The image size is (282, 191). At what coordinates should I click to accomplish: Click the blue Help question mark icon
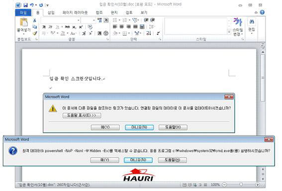click(x=262, y=12)
